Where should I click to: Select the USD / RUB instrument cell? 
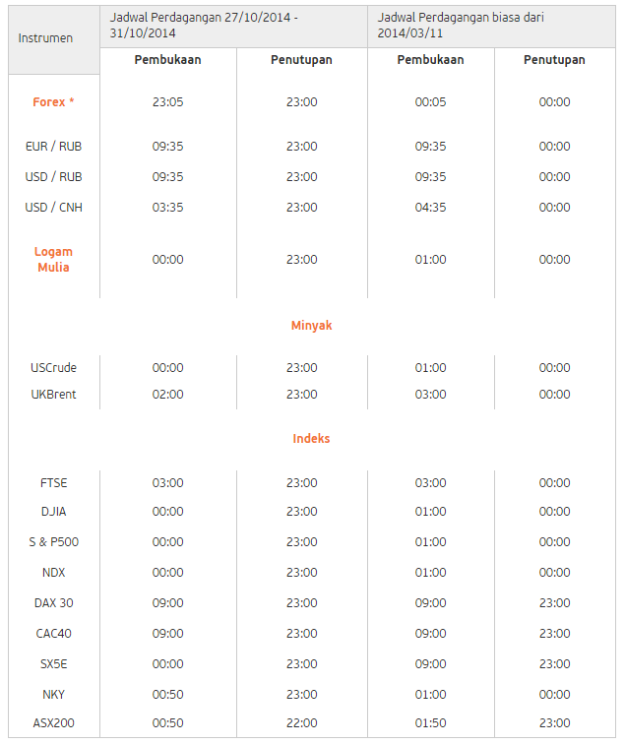[x=53, y=177]
